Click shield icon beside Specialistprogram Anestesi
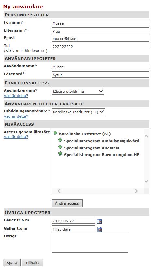 coord(60,147)
